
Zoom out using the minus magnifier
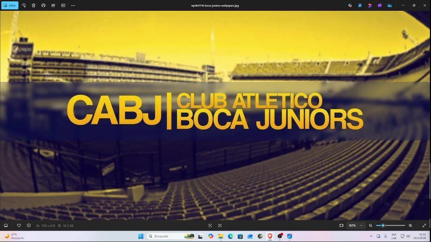click(371, 226)
